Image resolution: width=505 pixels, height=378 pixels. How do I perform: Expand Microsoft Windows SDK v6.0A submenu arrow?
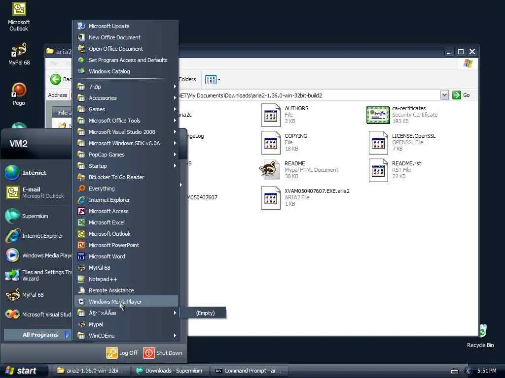tap(175, 143)
